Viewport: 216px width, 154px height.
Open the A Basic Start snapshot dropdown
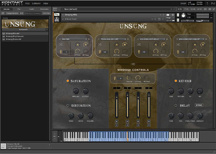pos(63,19)
